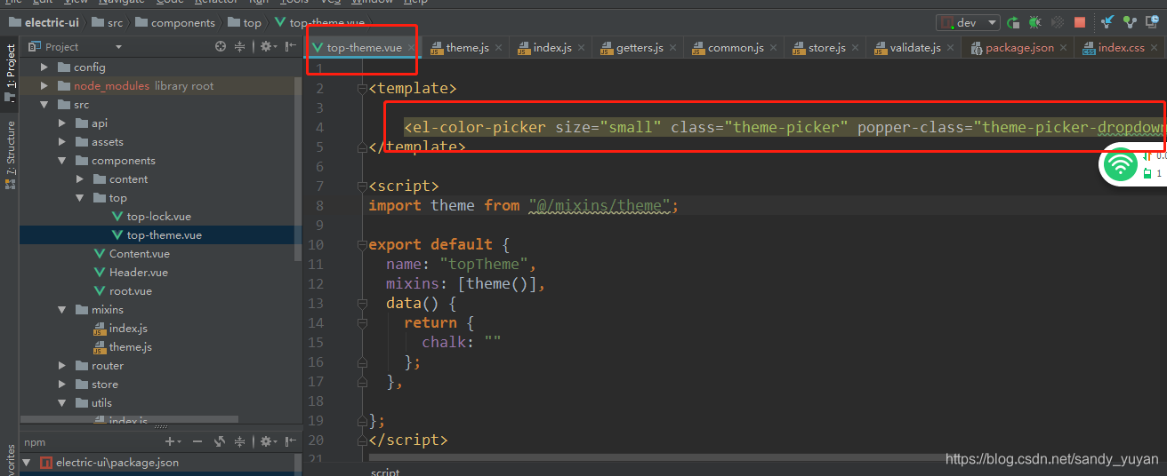Screen dimensions: 1167x476
Task: Rerun the dev configuration with green arrow
Action: pos(1013,22)
